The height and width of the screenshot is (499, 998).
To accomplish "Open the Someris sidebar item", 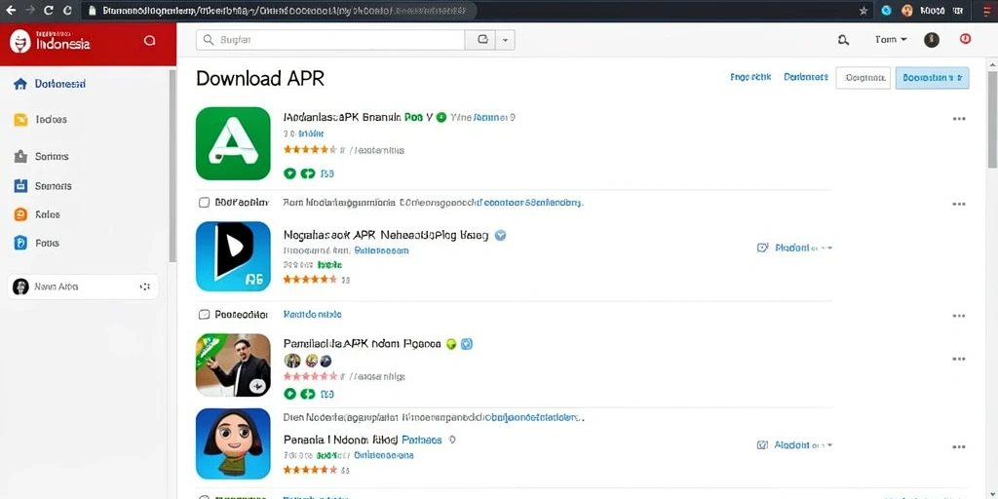I will tap(53, 186).
